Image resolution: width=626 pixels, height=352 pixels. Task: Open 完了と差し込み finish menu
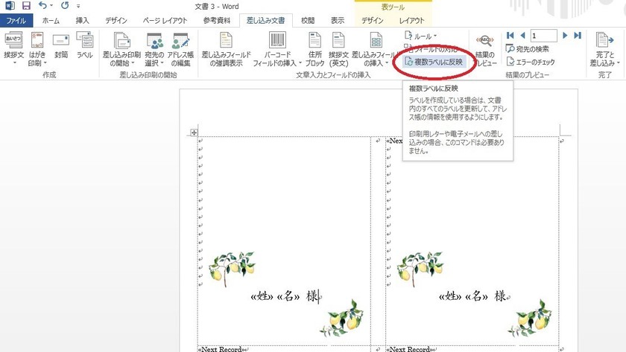(x=605, y=48)
